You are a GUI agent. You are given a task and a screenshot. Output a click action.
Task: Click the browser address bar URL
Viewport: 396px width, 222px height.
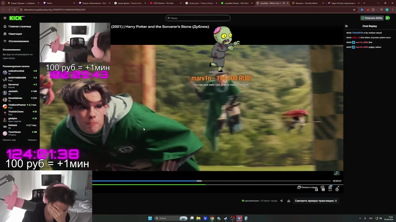tap(55, 10)
